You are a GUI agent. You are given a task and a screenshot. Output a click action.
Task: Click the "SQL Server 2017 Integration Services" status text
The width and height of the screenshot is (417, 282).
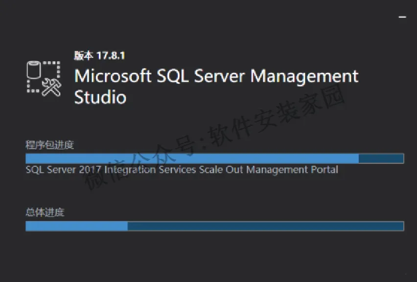pyautogui.click(x=111, y=170)
